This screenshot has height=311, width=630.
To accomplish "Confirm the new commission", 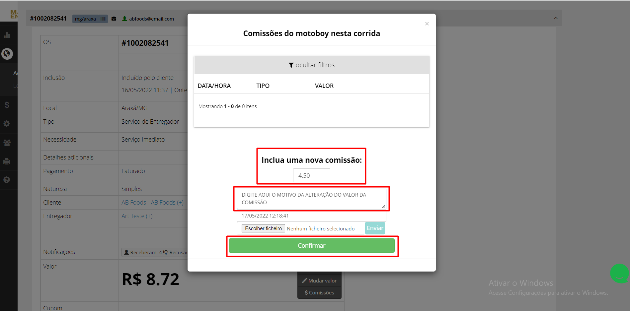I will click(312, 246).
